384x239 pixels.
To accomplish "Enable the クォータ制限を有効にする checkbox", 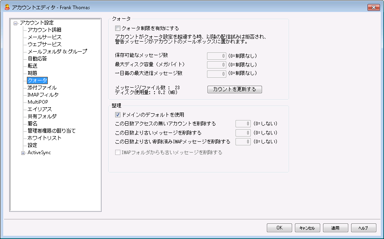I will pyautogui.click(x=118, y=28).
